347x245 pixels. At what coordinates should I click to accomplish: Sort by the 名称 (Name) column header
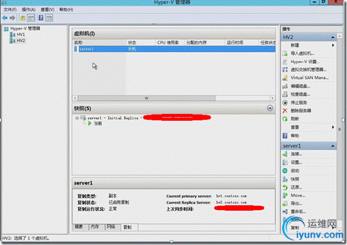(100, 42)
